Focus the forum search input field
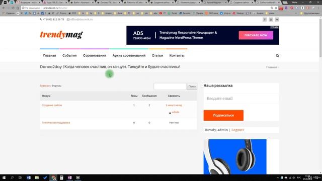322x181 pixels. click(170, 86)
